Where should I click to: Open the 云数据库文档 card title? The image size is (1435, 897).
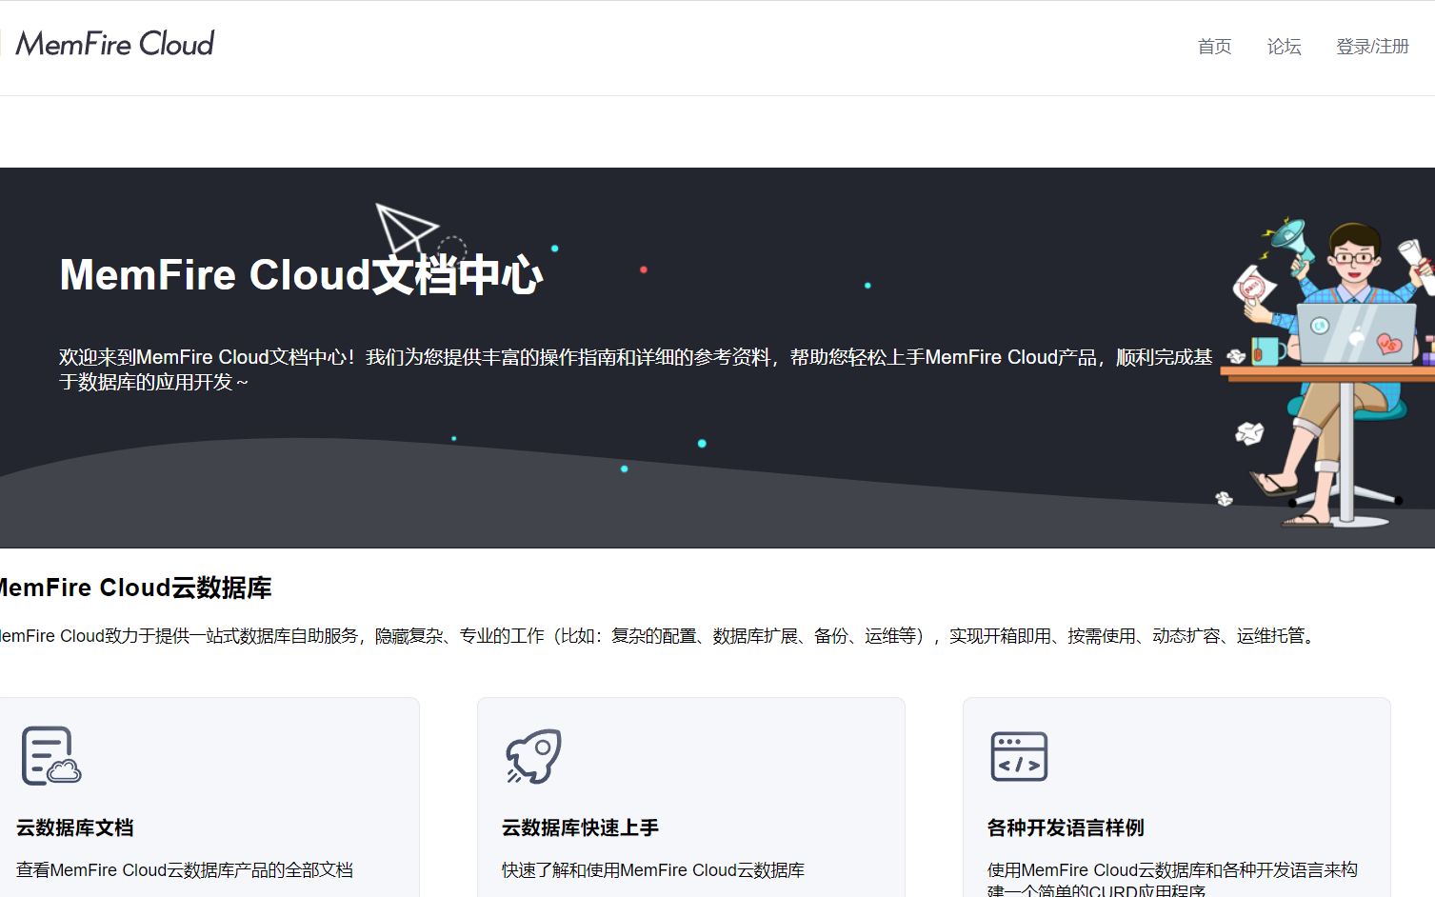click(x=74, y=827)
